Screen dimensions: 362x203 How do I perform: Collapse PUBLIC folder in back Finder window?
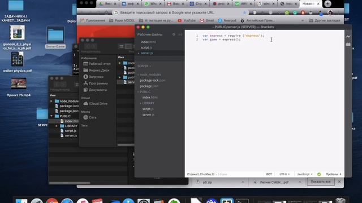(51, 116)
